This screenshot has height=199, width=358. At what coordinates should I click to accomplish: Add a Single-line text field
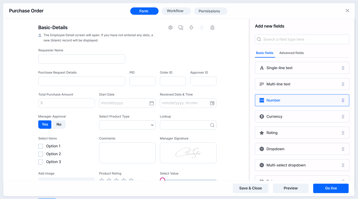(302, 68)
